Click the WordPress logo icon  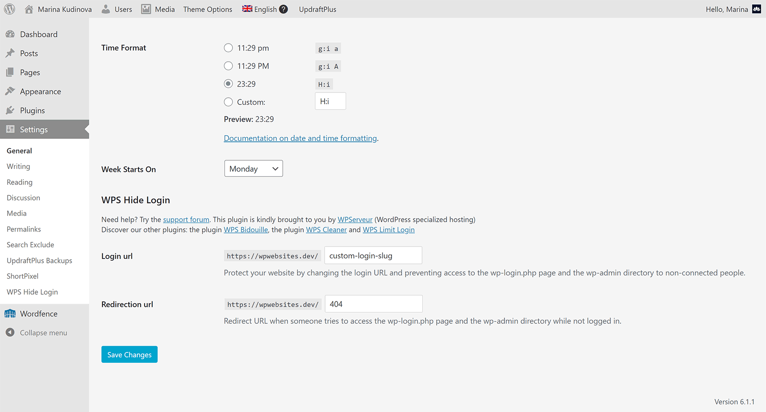click(9, 9)
